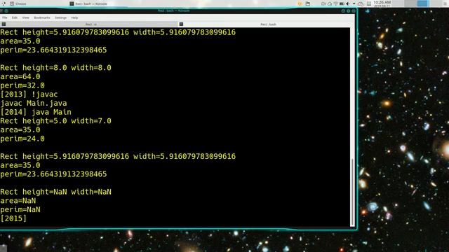Click the 'perim=24.0' output line
This screenshot has height=252, width=449.
(22, 139)
